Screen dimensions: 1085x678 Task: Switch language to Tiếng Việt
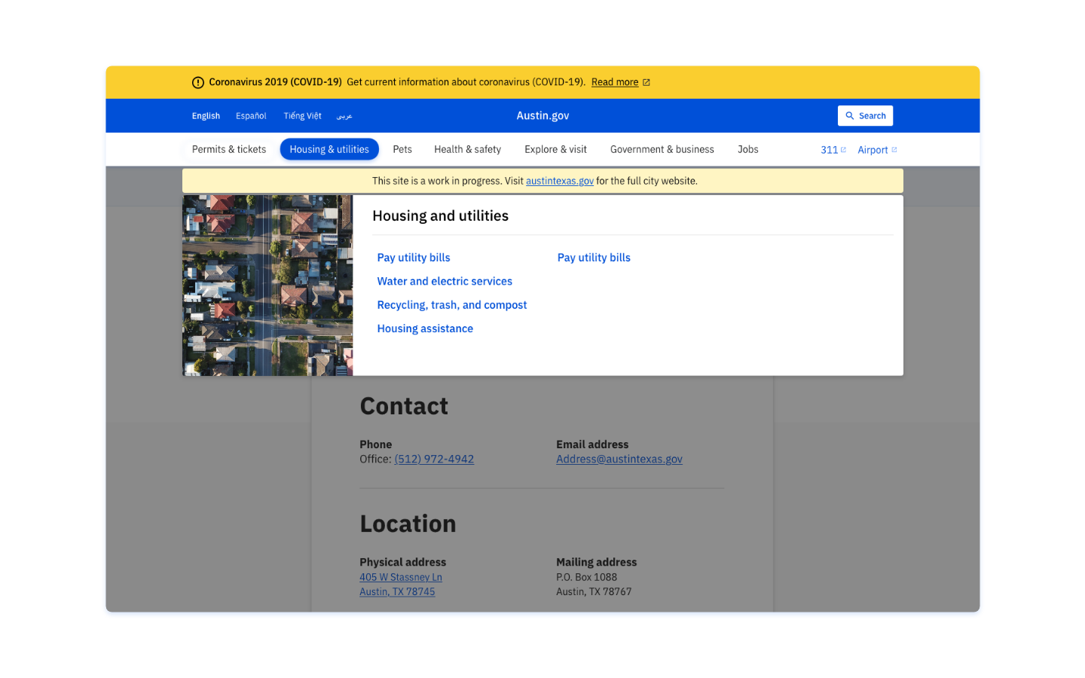(302, 116)
